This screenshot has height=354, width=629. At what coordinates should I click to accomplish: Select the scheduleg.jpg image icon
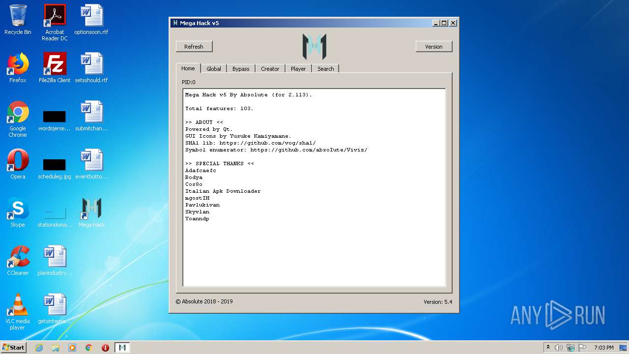click(55, 169)
